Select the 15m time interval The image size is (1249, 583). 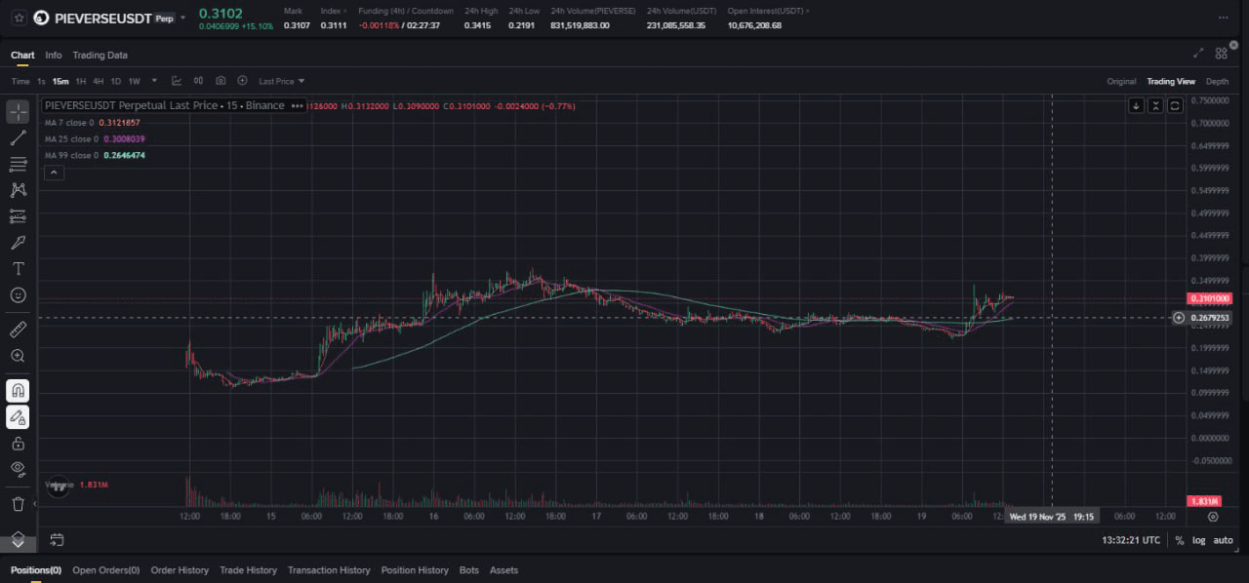pos(60,82)
